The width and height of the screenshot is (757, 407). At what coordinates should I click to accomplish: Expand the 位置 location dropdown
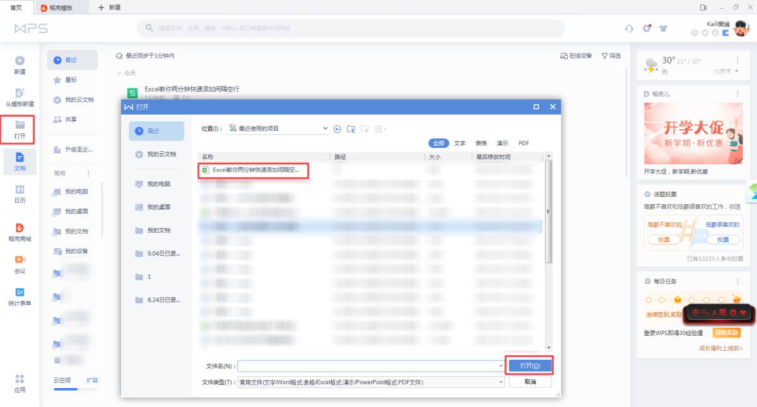[x=326, y=129]
